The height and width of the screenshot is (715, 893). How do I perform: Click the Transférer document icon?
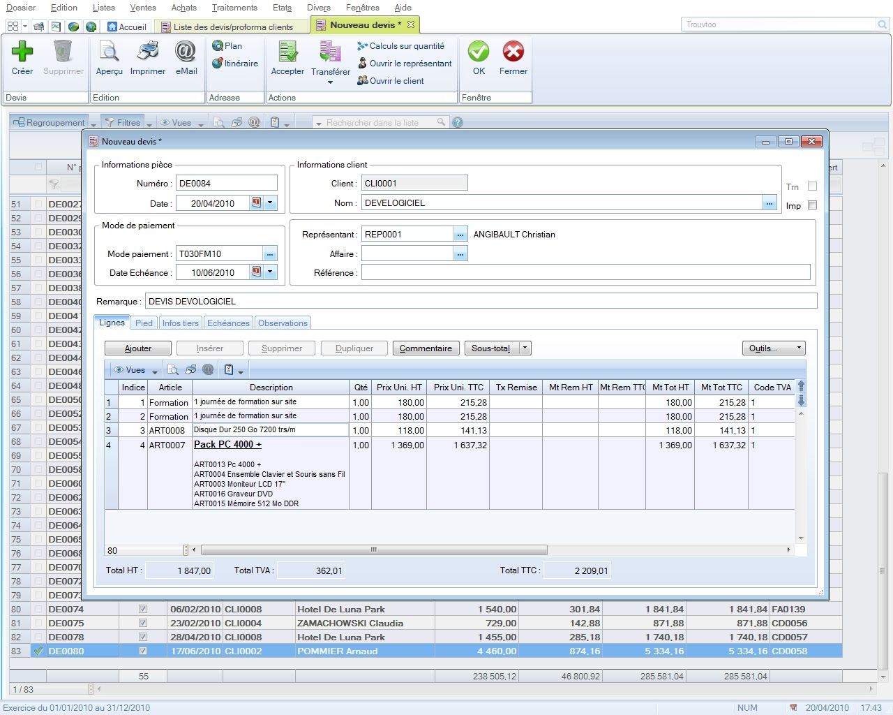pyautogui.click(x=330, y=52)
